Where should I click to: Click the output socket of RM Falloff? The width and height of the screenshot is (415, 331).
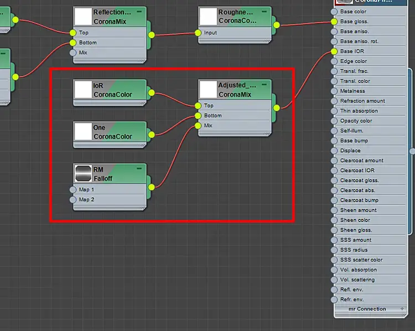[152, 187]
